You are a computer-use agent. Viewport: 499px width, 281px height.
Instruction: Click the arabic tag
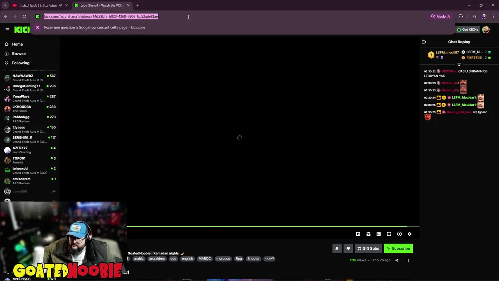click(139, 259)
